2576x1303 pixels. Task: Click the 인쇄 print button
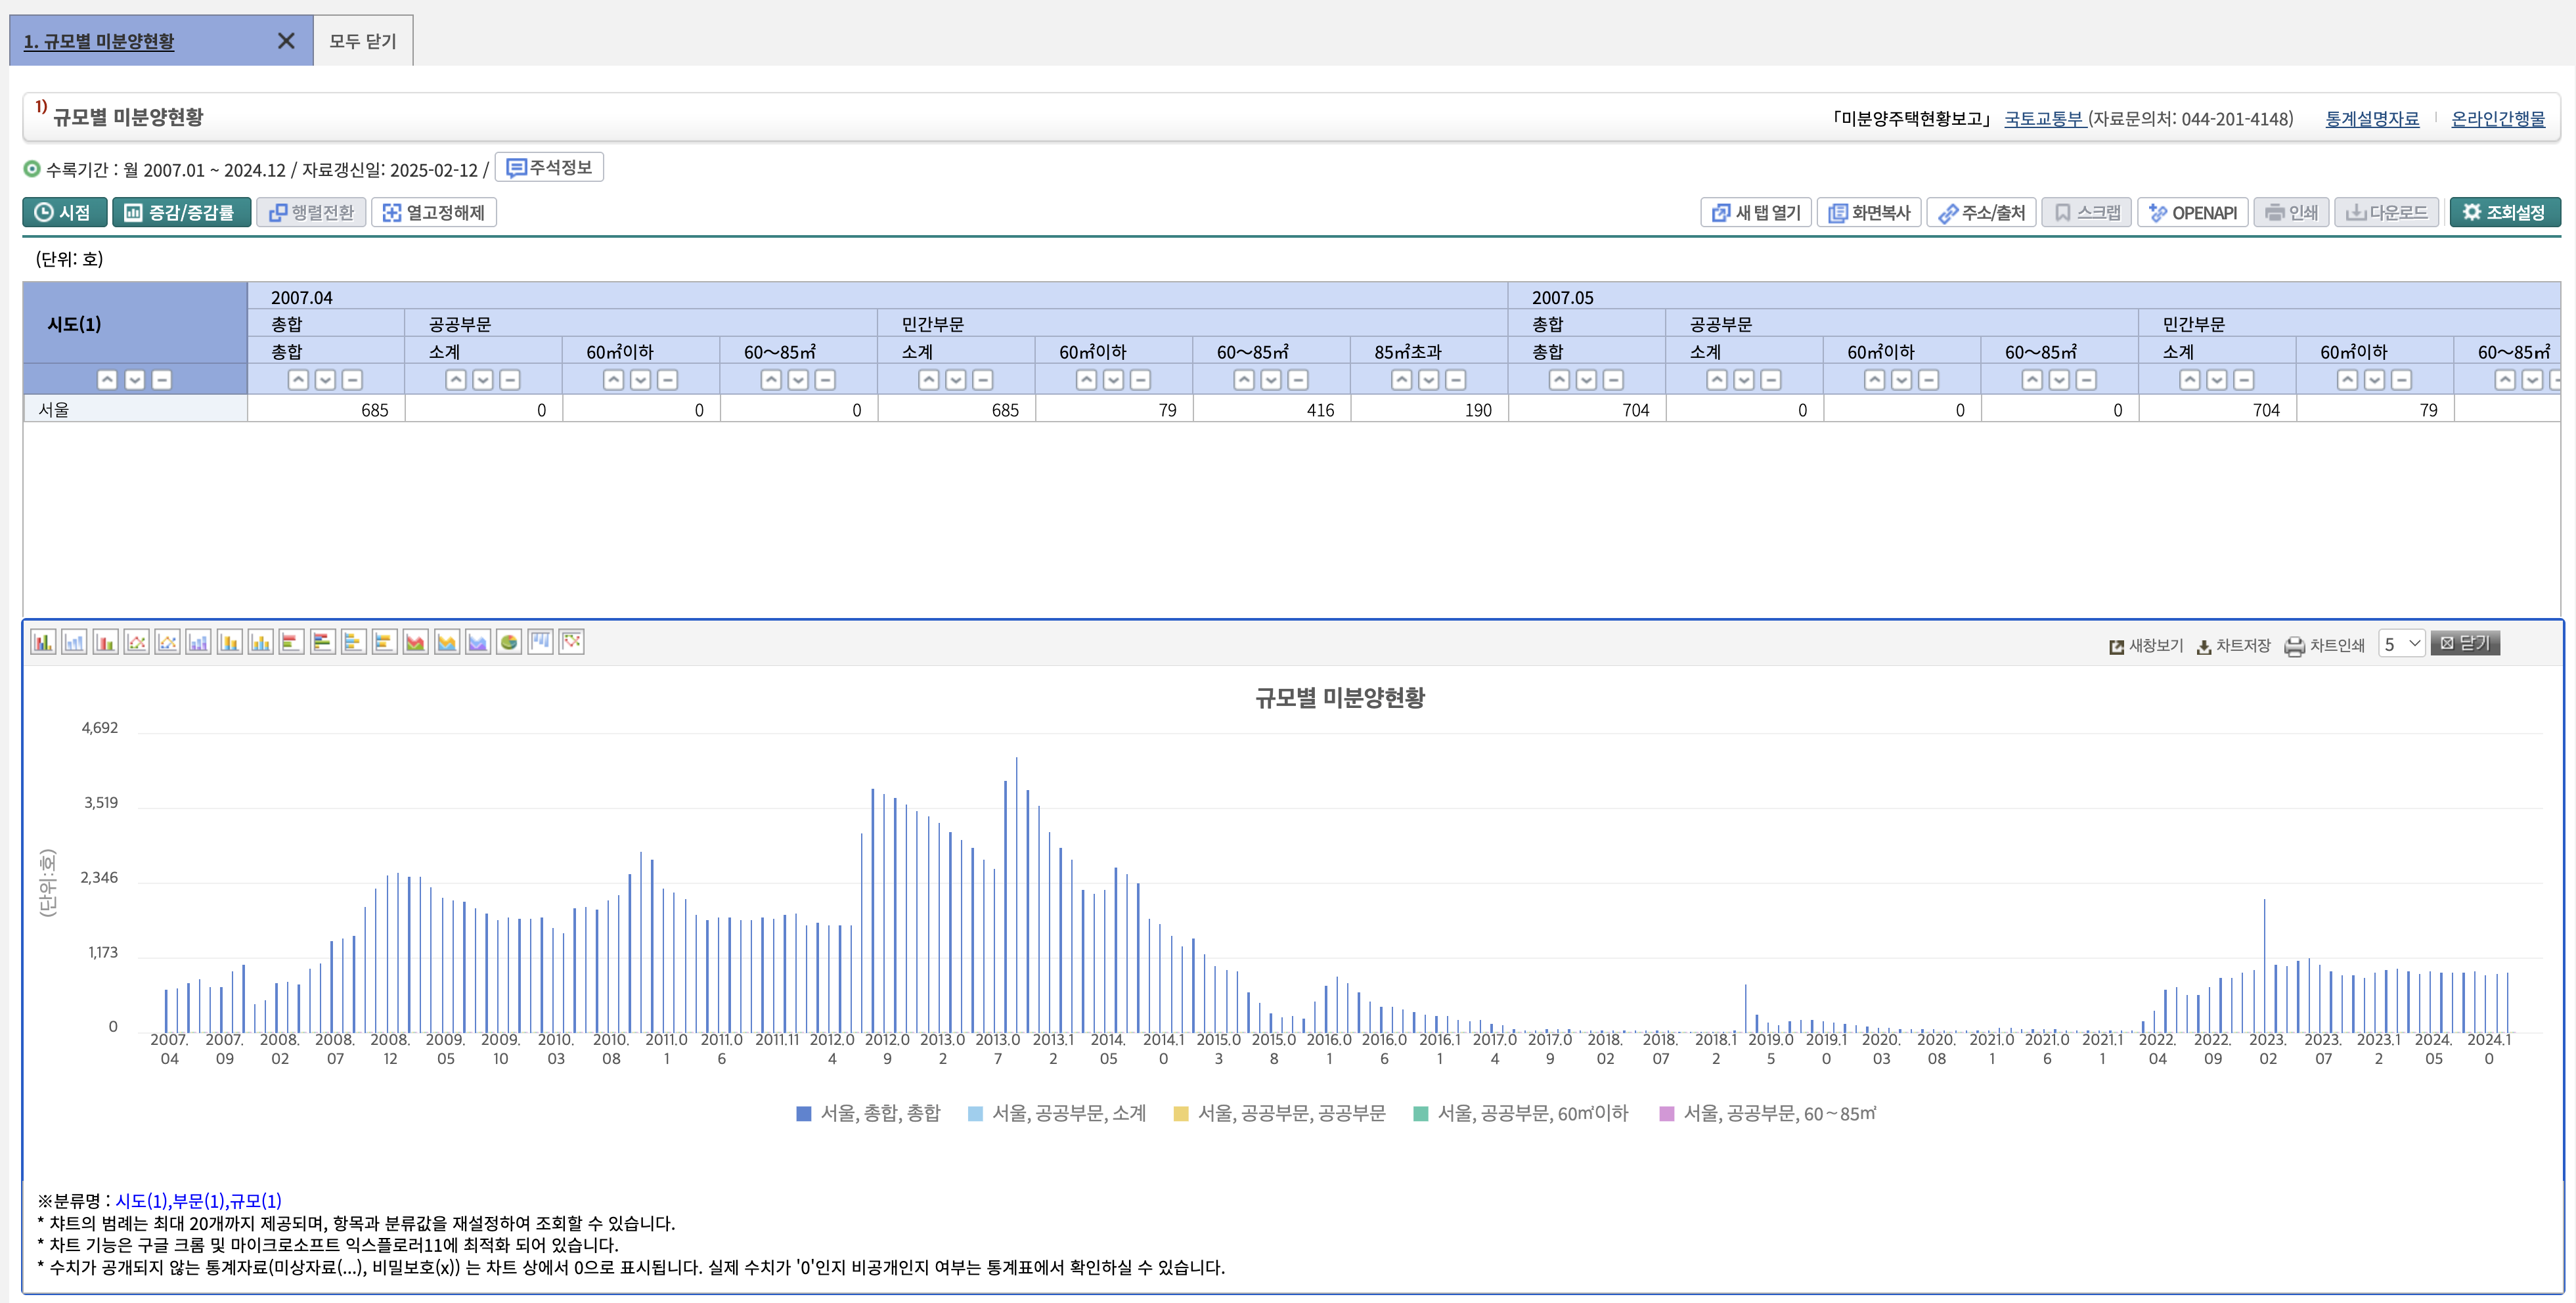[2291, 212]
